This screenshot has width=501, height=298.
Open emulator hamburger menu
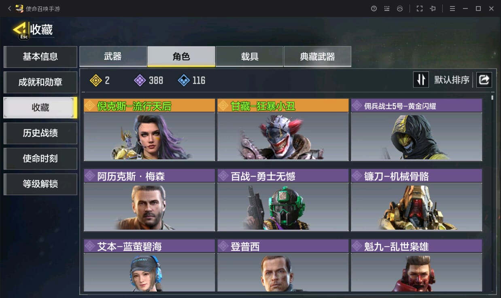point(452,8)
